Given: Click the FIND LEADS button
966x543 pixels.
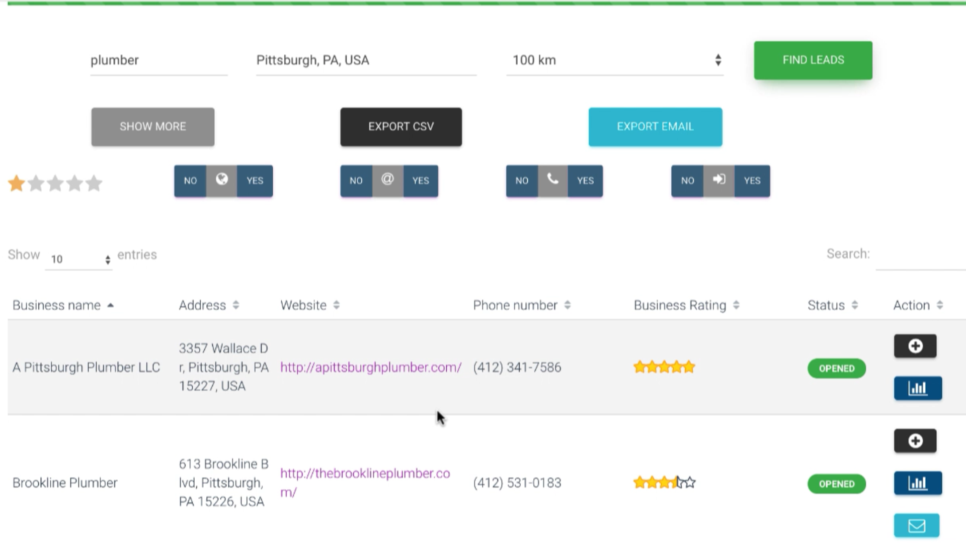Looking at the screenshot, I should [x=813, y=60].
